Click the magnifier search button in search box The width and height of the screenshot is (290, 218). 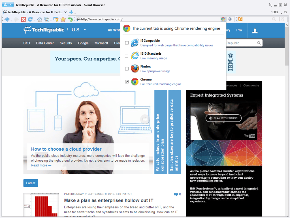pyautogui.click(x=274, y=19)
